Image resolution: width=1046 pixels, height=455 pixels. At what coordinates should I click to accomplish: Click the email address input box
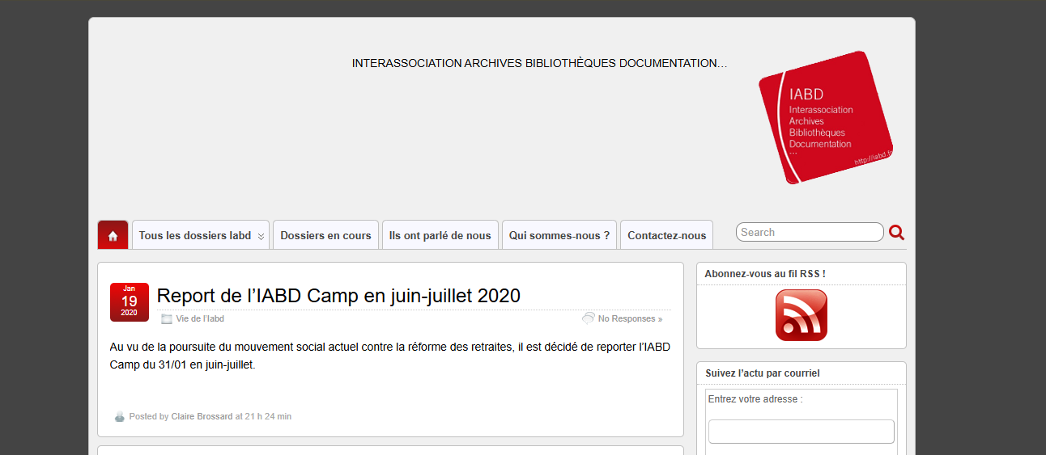tap(801, 432)
